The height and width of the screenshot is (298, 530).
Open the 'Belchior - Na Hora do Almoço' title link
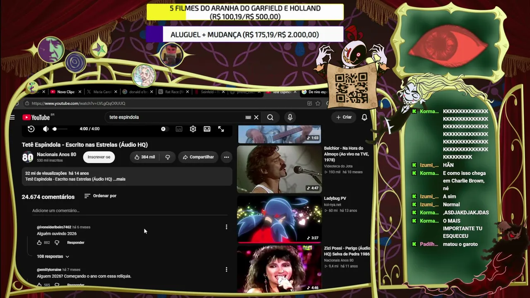[346, 154]
